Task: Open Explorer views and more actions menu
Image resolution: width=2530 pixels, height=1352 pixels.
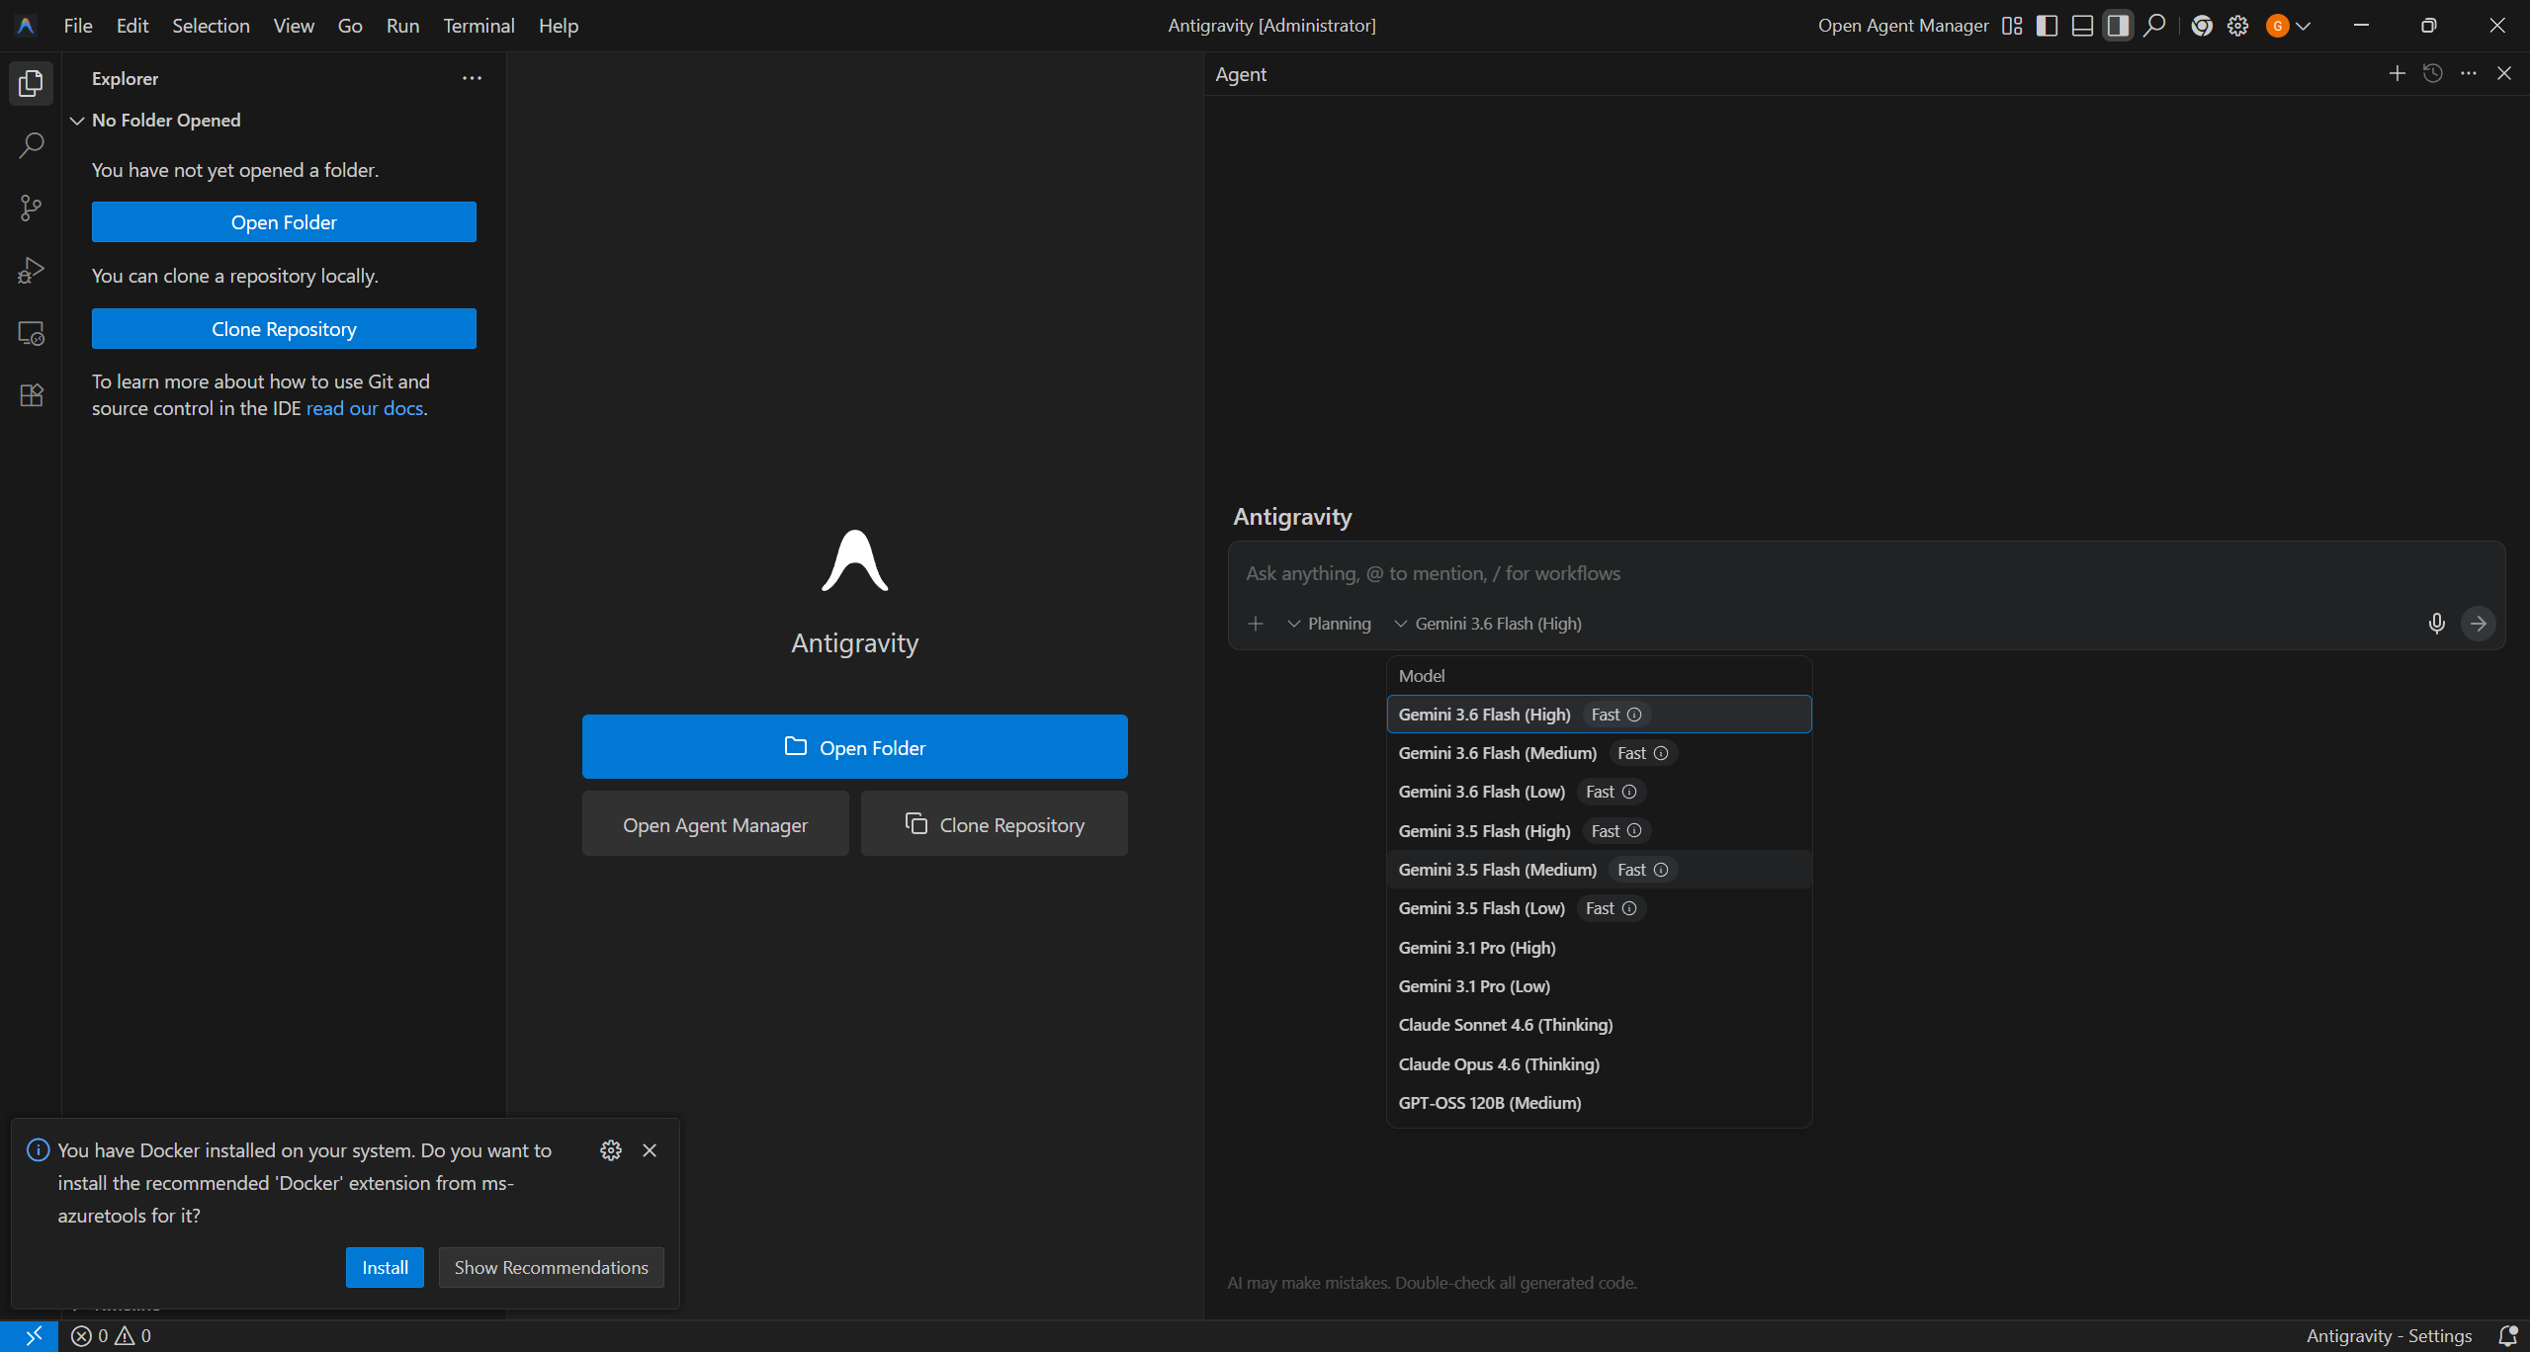Action: 472,78
